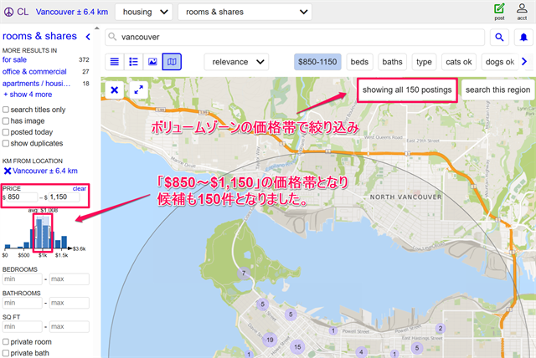Expand the relevance sort dropdown
Viewport: 536px width, 358px height.
point(238,62)
